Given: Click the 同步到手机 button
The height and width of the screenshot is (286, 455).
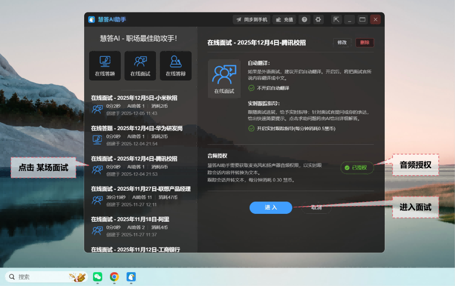Looking at the screenshot, I should pyautogui.click(x=252, y=20).
